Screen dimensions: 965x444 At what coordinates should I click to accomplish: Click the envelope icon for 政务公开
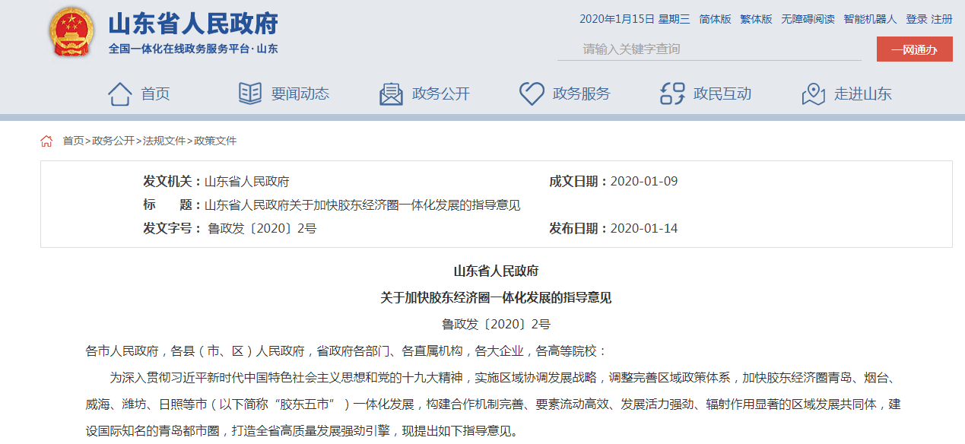(x=391, y=94)
